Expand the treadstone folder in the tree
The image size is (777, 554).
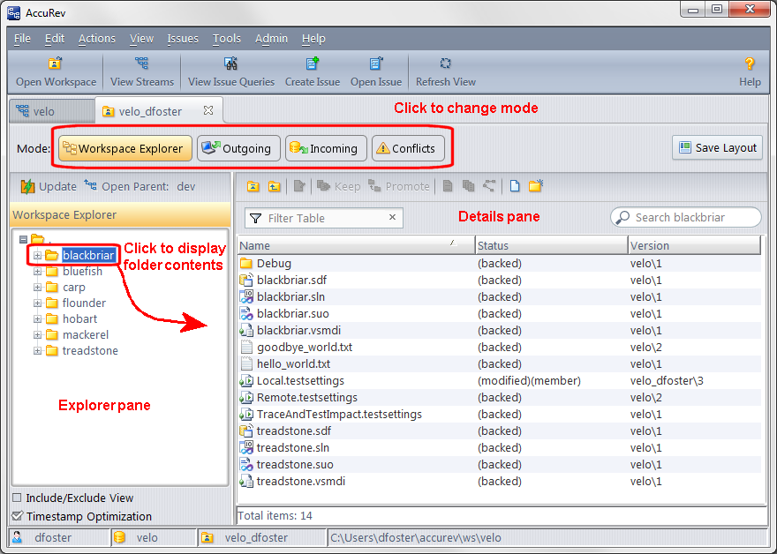(x=38, y=351)
